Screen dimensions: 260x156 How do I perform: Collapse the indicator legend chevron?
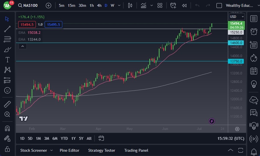(x=22, y=46)
